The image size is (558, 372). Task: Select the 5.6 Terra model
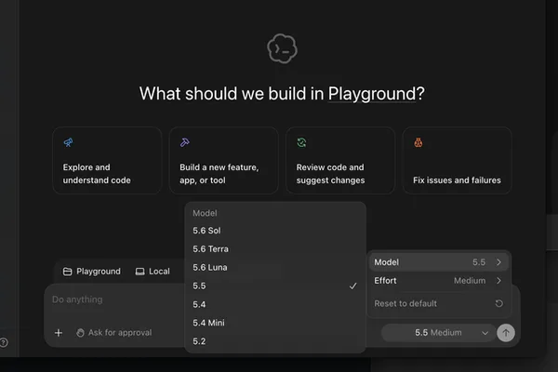coord(275,249)
